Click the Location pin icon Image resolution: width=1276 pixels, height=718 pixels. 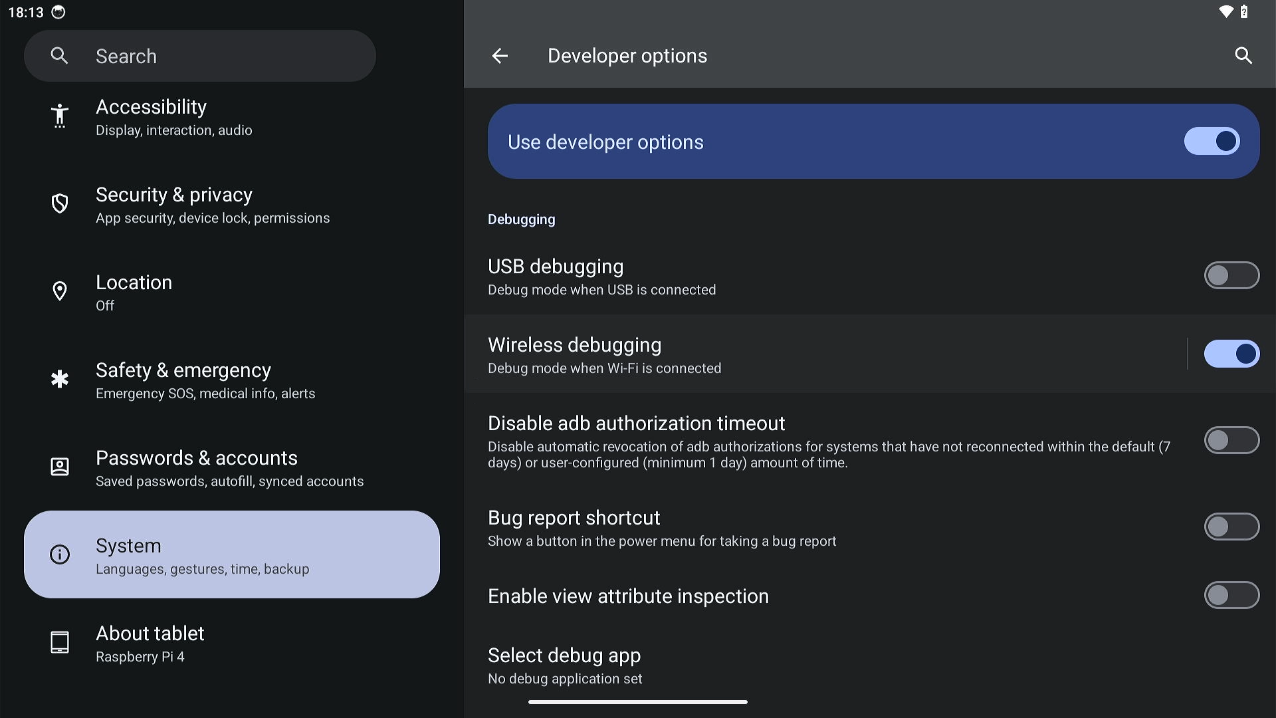point(60,291)
